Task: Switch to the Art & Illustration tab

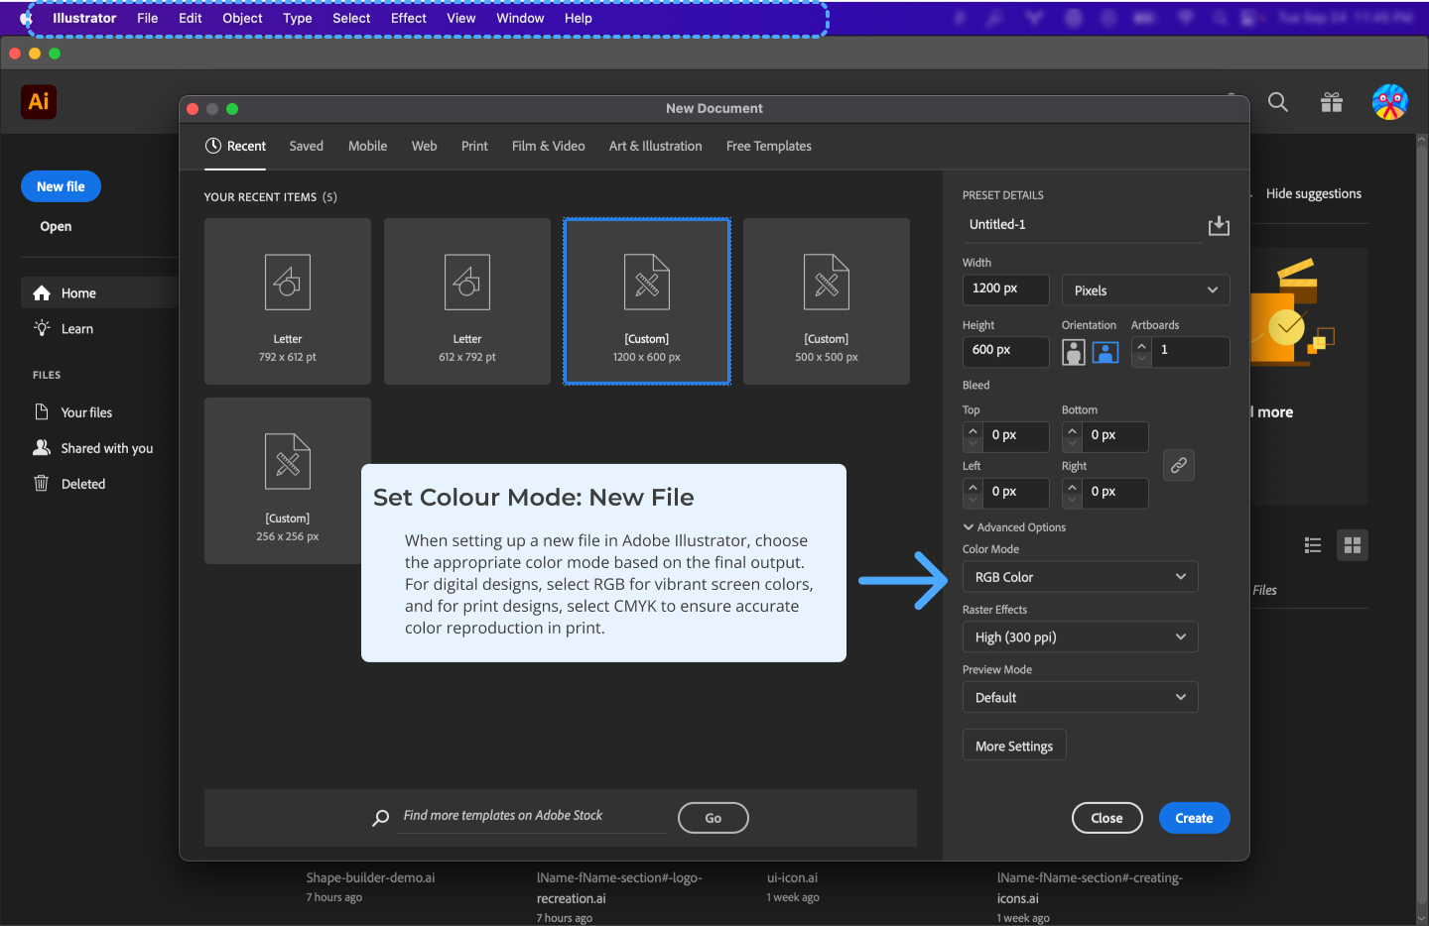Action: click(x=655, y=146)
